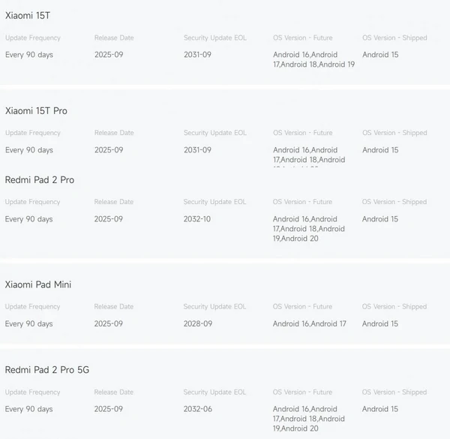Screen dimensions: 450x439
Task: Click the Xiaomi 15T (non-Pro) device heading
Action: pyautogui.click(x=28, y=16)
